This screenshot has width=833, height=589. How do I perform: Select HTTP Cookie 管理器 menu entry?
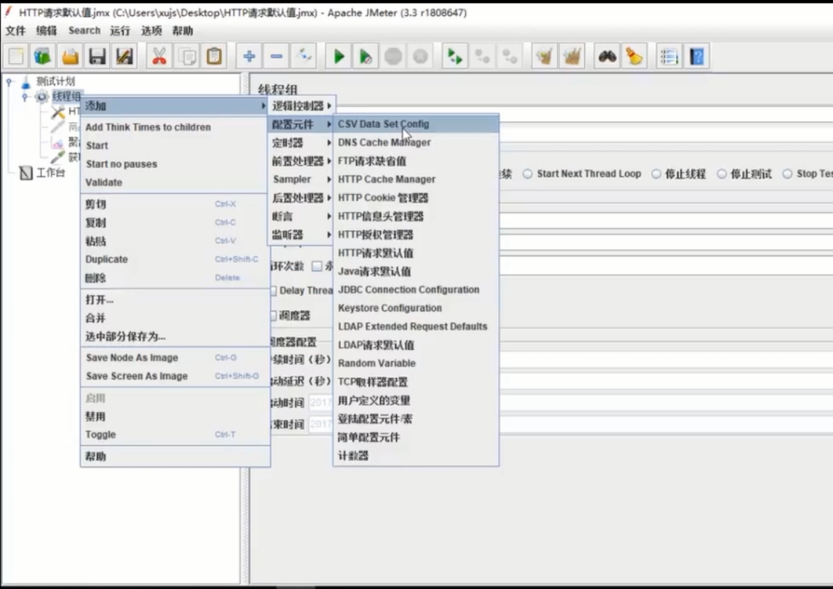(x=383, y=198)
